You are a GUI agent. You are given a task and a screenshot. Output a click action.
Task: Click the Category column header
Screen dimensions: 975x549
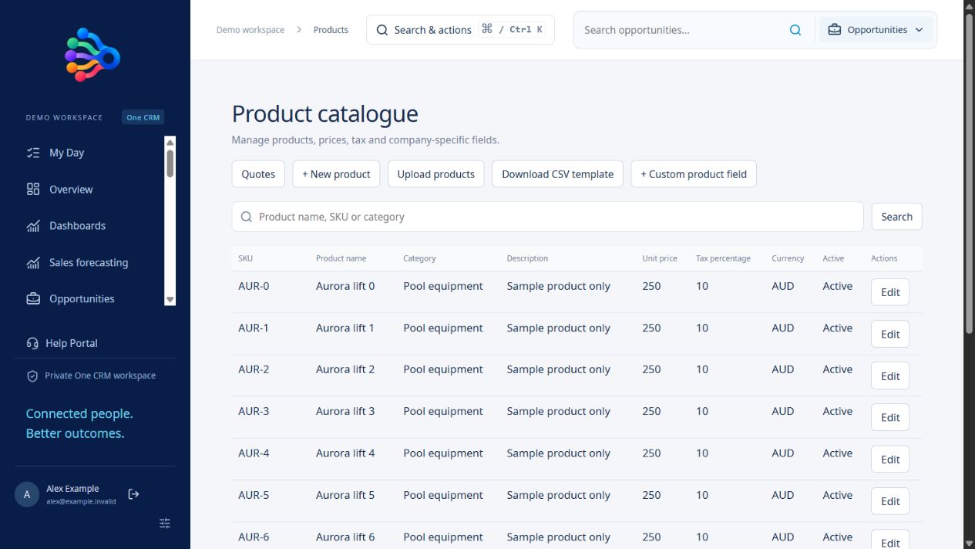(419, 258)
